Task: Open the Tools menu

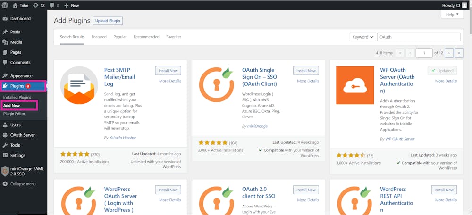Action: tap(15, 145)
